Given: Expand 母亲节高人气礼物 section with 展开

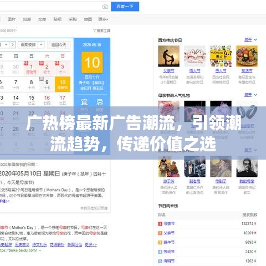Looking at the screenshot, I should [250, 95].
